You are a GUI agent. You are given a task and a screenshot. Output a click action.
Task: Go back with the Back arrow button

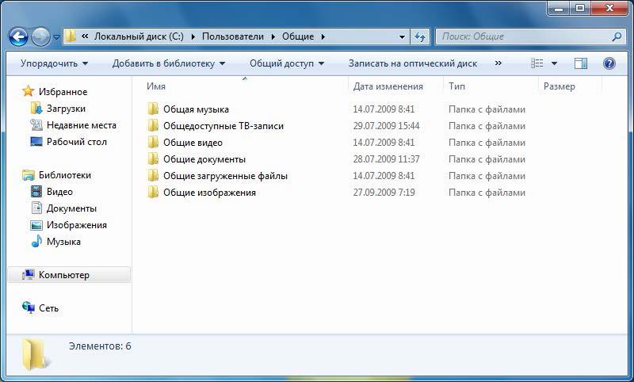coord(18,37)
